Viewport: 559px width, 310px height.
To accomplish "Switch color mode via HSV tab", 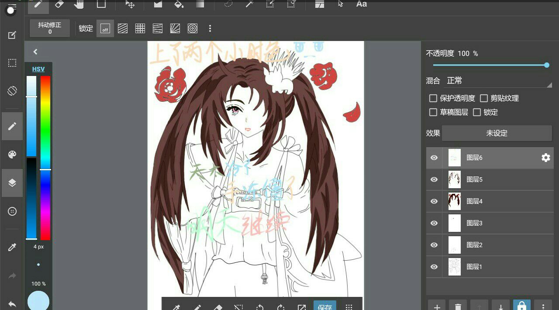I will pos(38,69).
